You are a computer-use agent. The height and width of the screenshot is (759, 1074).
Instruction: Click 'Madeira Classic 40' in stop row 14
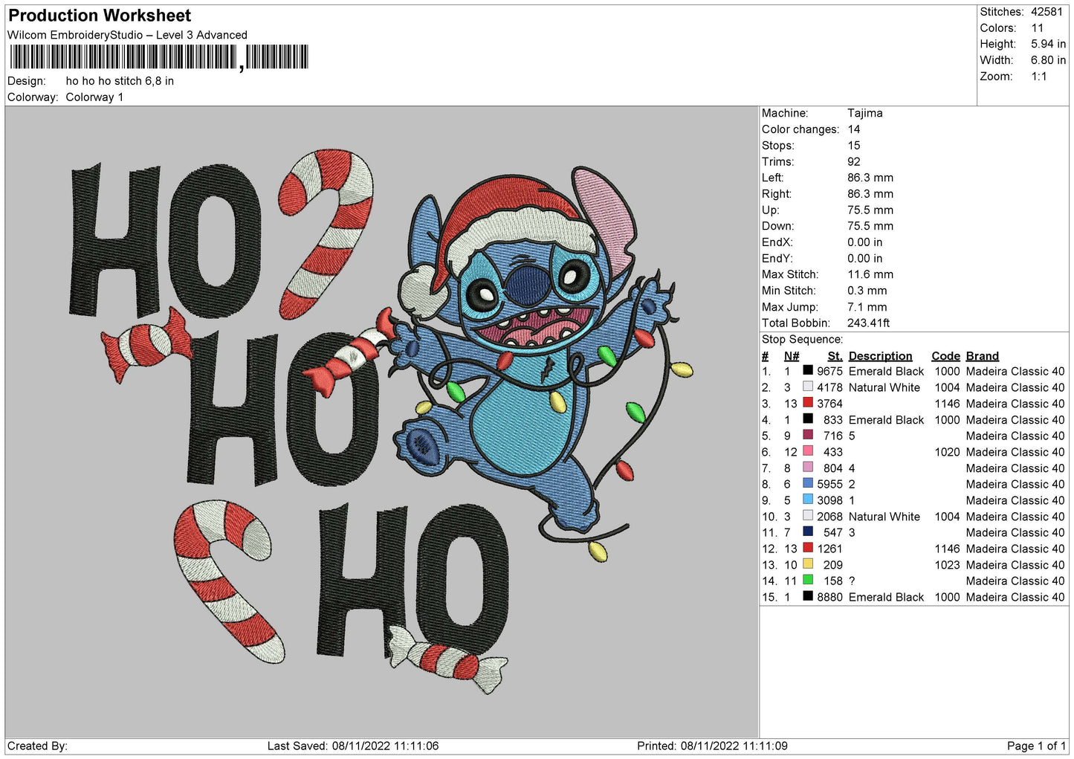pos(1015,581)
